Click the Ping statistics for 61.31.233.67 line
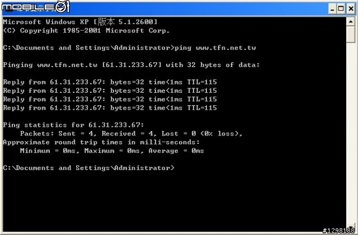Image resolution: width=358 pixels, height=235 pixels. (73, 125)
